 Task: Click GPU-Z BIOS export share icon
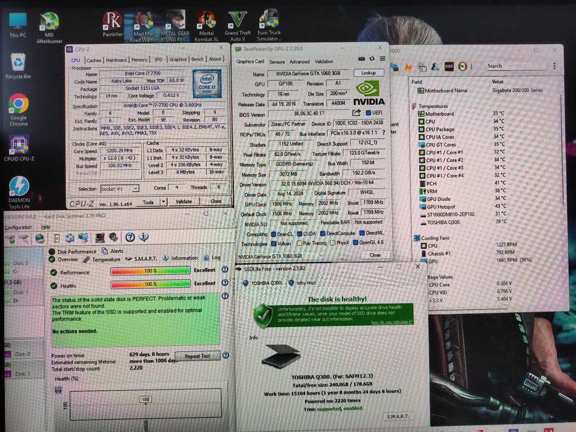[356, 113]
